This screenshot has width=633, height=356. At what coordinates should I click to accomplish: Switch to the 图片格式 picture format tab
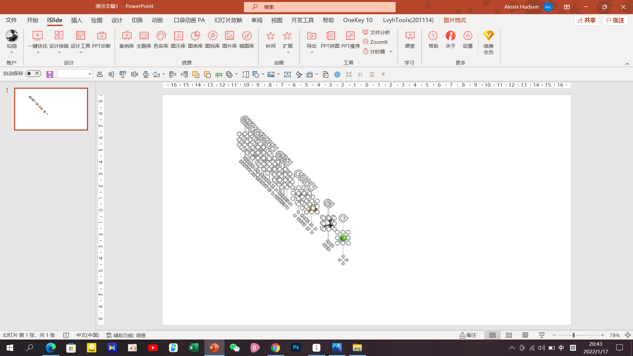point(455,20)
